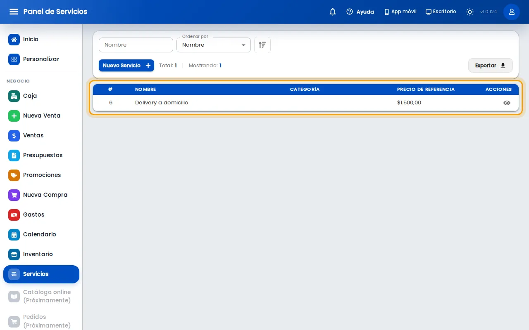
Task: Click the NOMBRE column header
Action: point(145,90)
